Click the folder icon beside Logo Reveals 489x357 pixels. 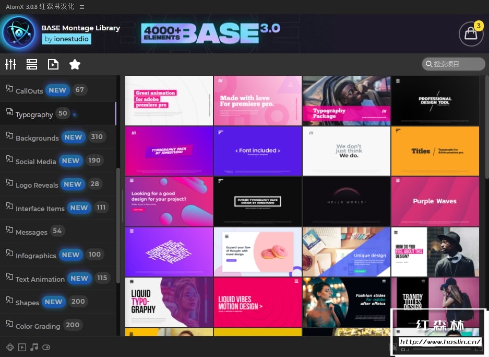click(10, 182)
